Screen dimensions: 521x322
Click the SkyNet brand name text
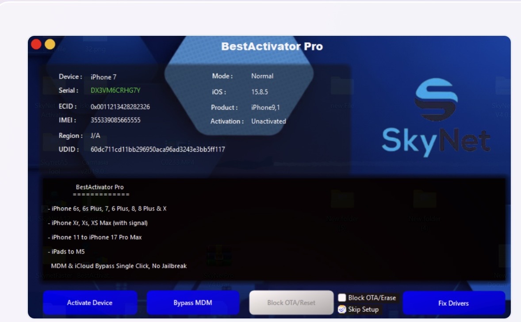(436, 141)
